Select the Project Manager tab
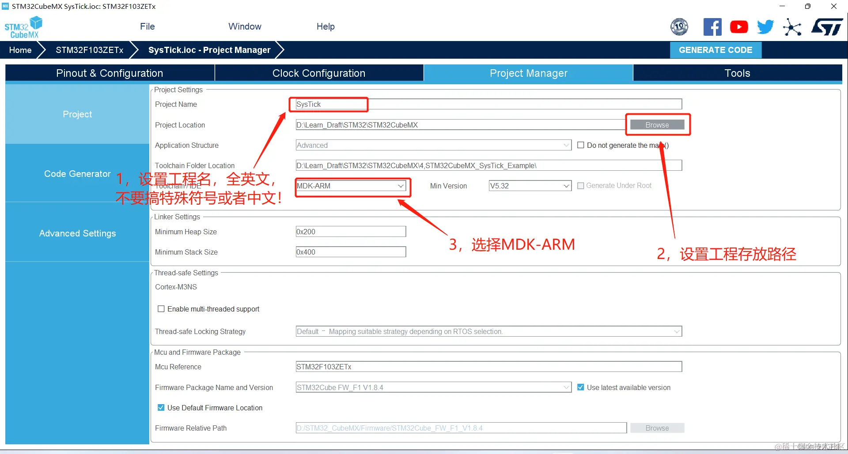Image resolution: width=848 pixels, height=454 pixels. (528, 73)
